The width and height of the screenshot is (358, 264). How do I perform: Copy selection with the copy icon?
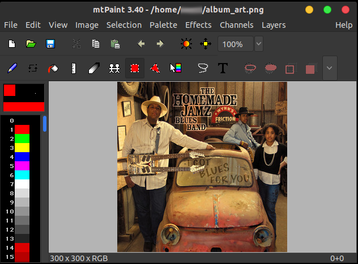pyautogui.click(x=96, y=44)
